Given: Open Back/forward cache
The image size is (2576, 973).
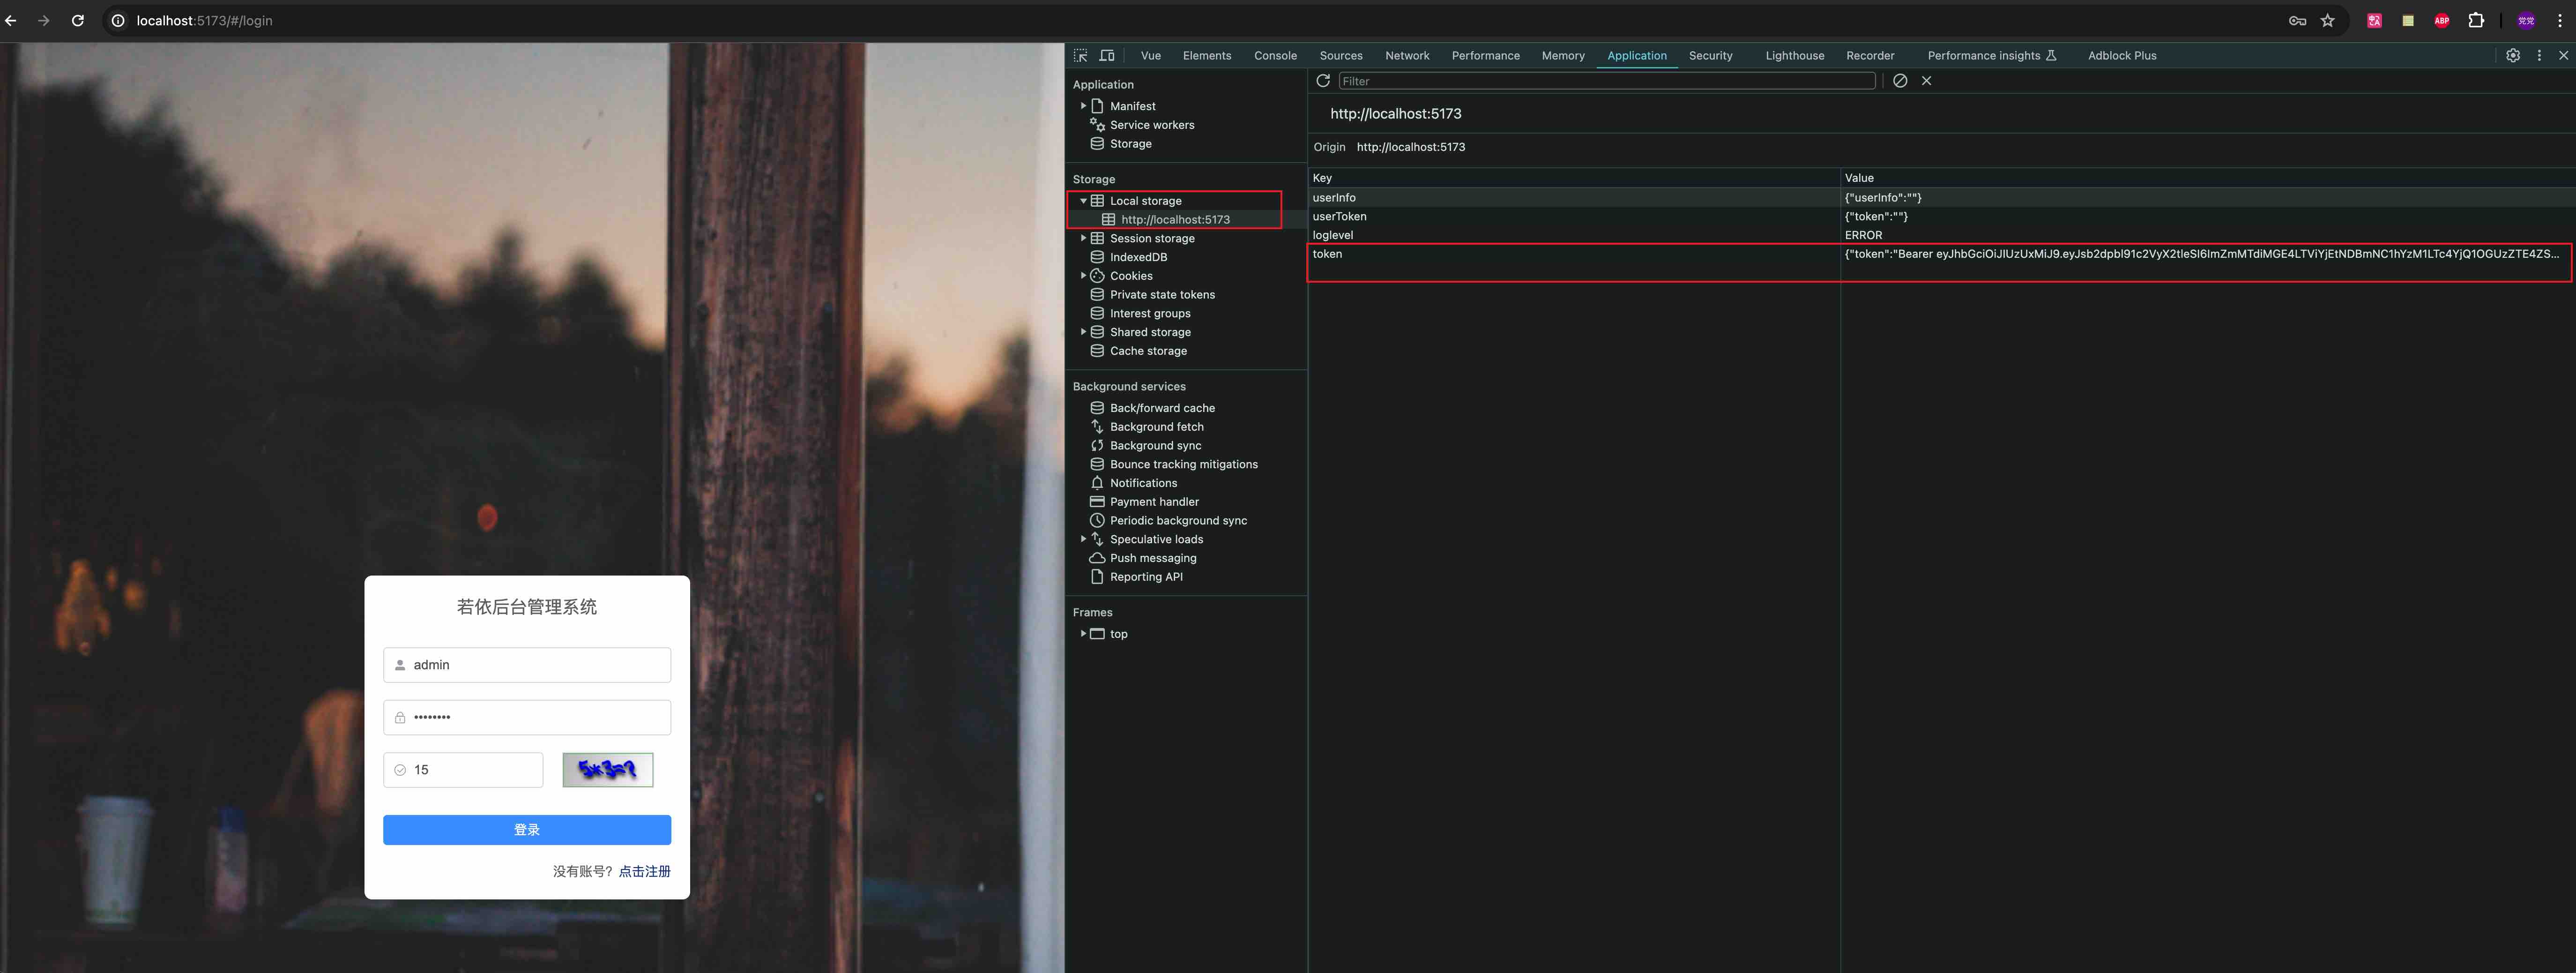Looking at the screenshot, I should click(1162, 408).
